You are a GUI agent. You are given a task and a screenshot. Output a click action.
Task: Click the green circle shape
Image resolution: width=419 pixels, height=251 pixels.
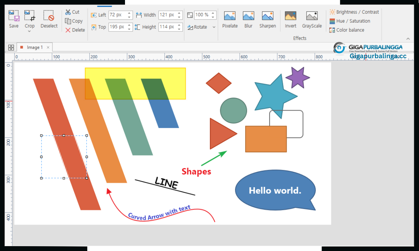coord(234,111)
